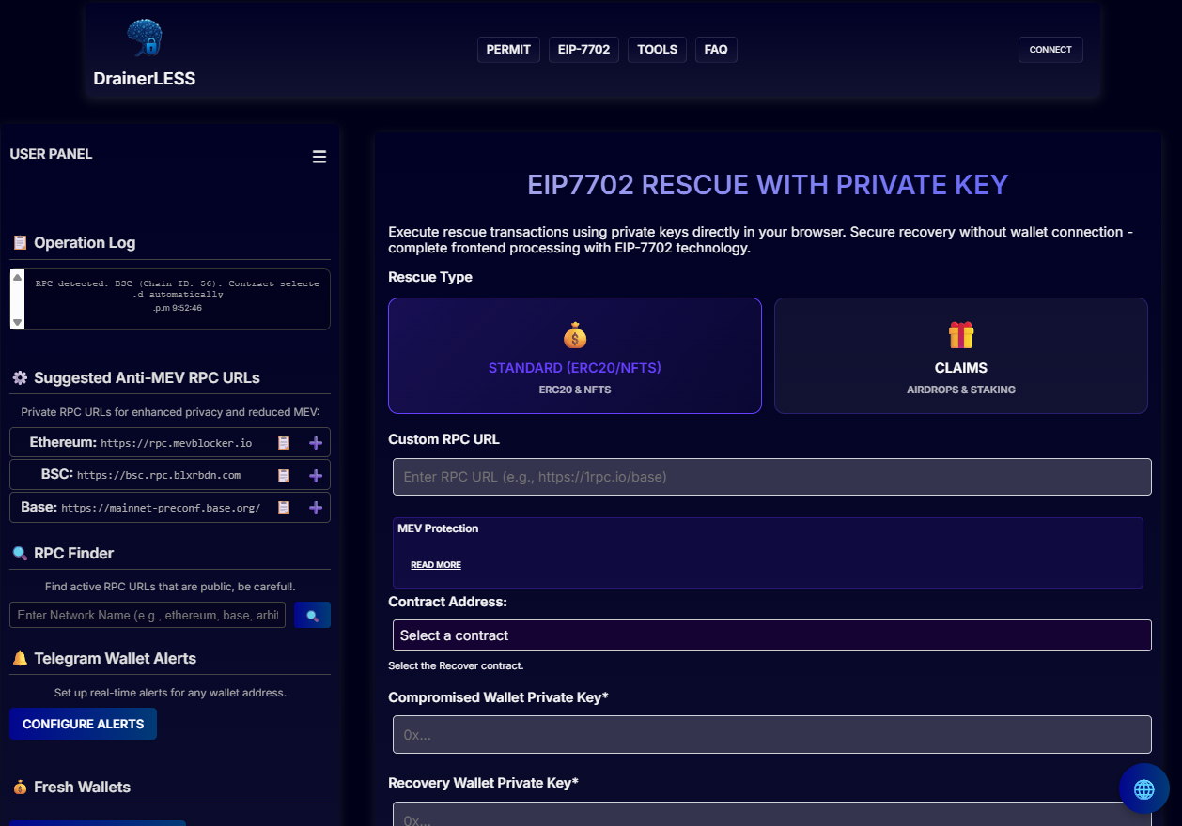This screenshot has width=1182, height=826.
Task: Click the 'Select the Recover contract.' hint text
Action: (456, 665)
